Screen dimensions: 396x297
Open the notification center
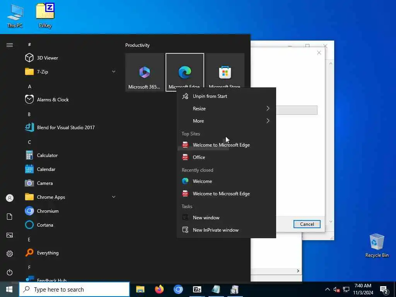tap(384, 289)
